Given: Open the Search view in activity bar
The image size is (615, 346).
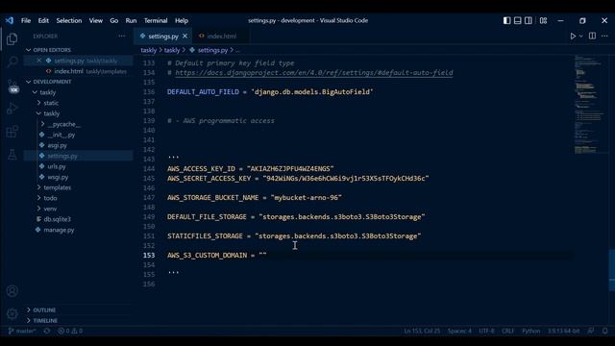Looking at the screenshot, I should click(12, 62).
